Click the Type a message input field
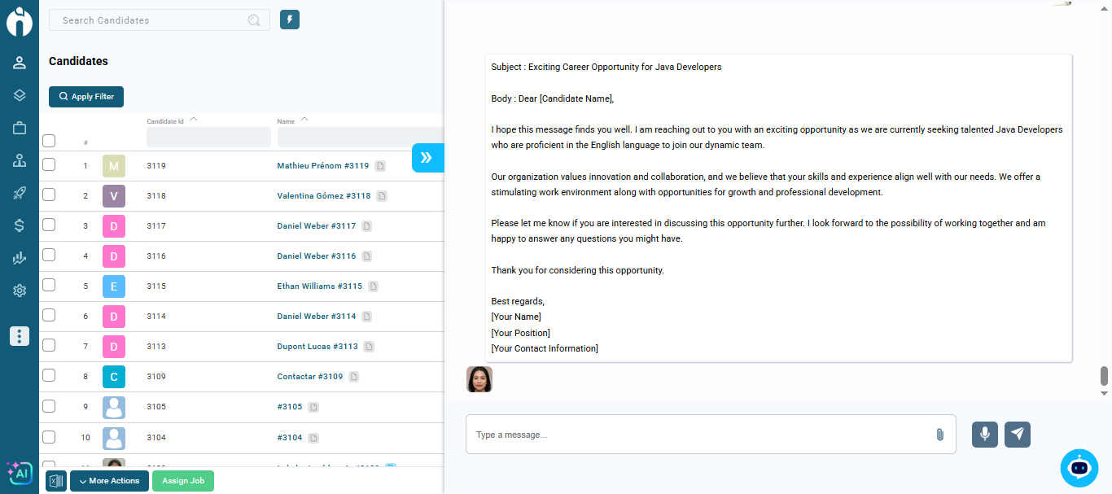 [700, 435]
